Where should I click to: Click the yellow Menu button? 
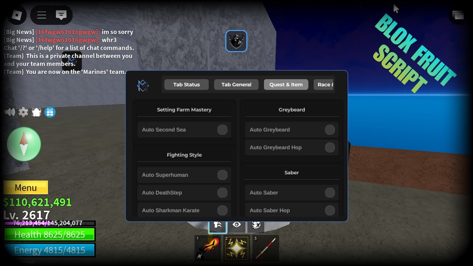26,188
